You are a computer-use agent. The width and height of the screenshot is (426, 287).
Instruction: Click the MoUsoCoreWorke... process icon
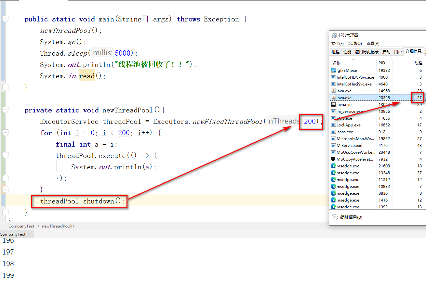pyautogui.click(x=333, y=152)
